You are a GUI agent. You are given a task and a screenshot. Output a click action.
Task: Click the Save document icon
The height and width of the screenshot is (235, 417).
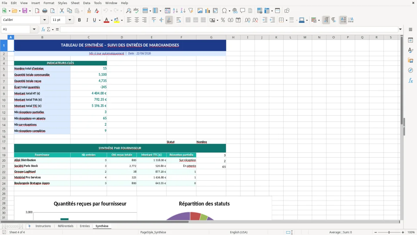point(25,11)
